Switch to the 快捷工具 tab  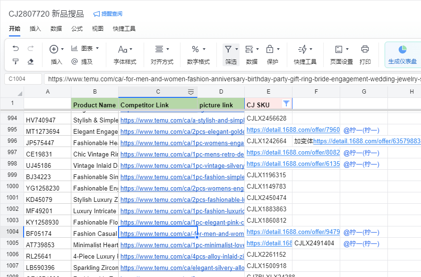[124, 28]
